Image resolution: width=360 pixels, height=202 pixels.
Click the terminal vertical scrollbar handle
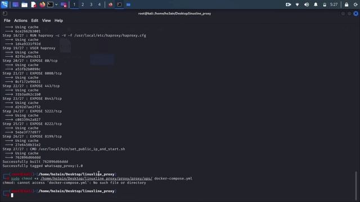pyautogui.click(x=356, y=186)
